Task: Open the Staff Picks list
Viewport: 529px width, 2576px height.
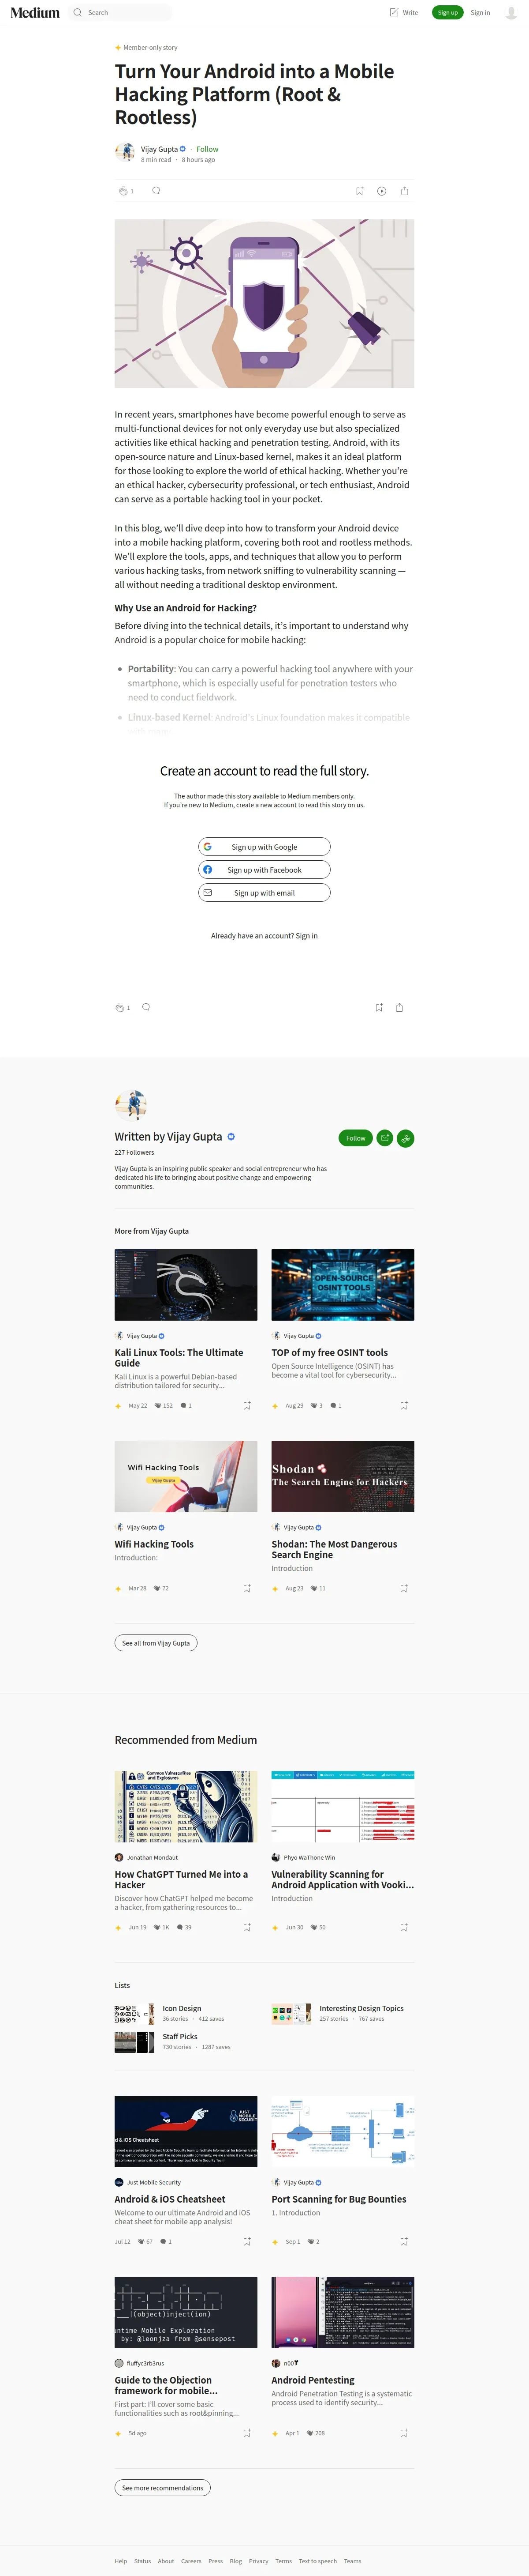Action: coord(180,2036)
